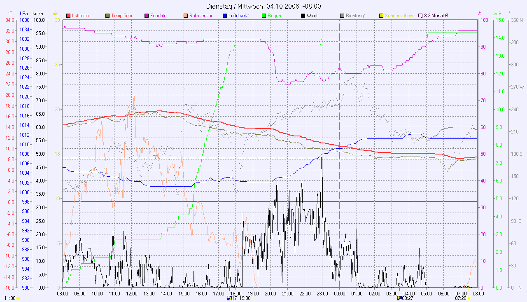This screenshot has height=302, width=527.
Task: Select the magenta Feuchte legend square
Action: point(147,16)
